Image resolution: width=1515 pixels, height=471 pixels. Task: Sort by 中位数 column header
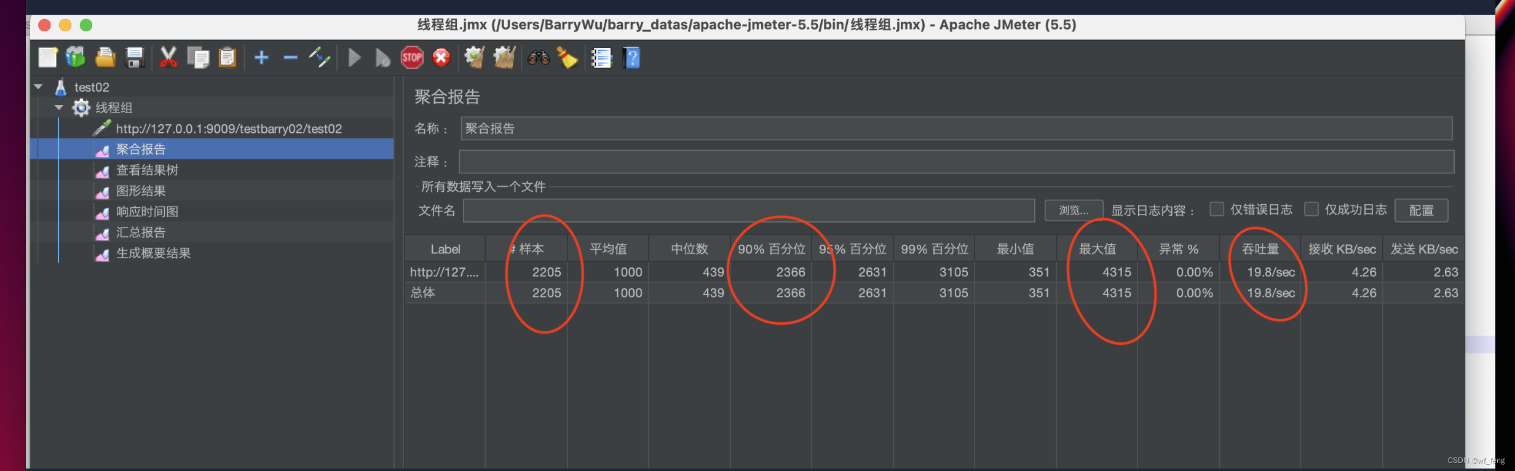click(x=689, y=249)
